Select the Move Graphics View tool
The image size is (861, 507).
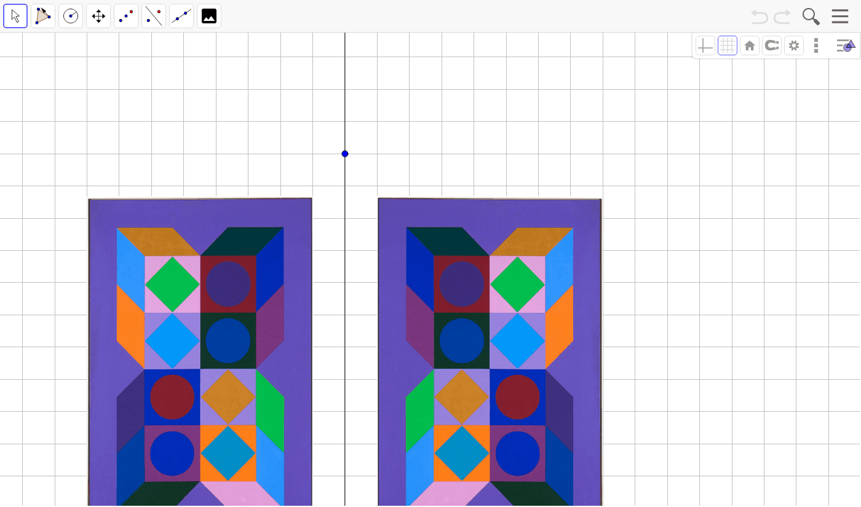click(98, 16)
